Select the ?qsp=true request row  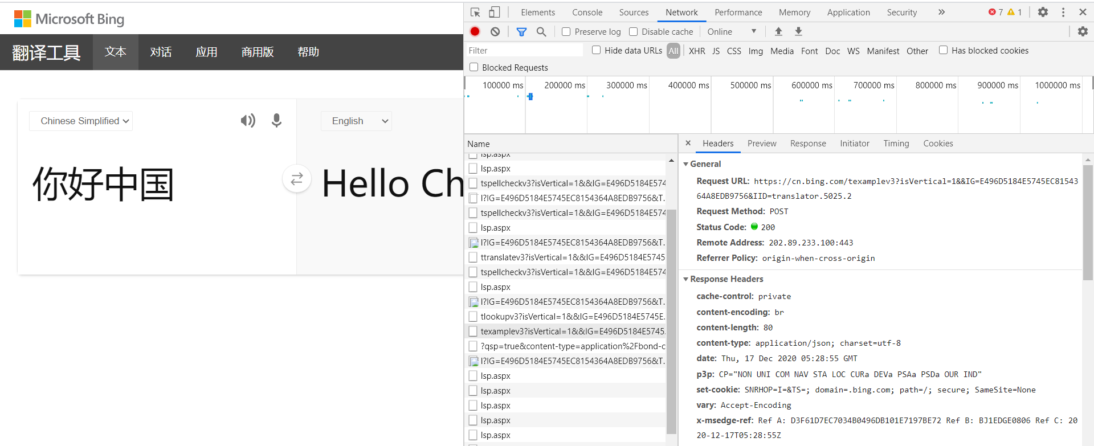point(565,346)
